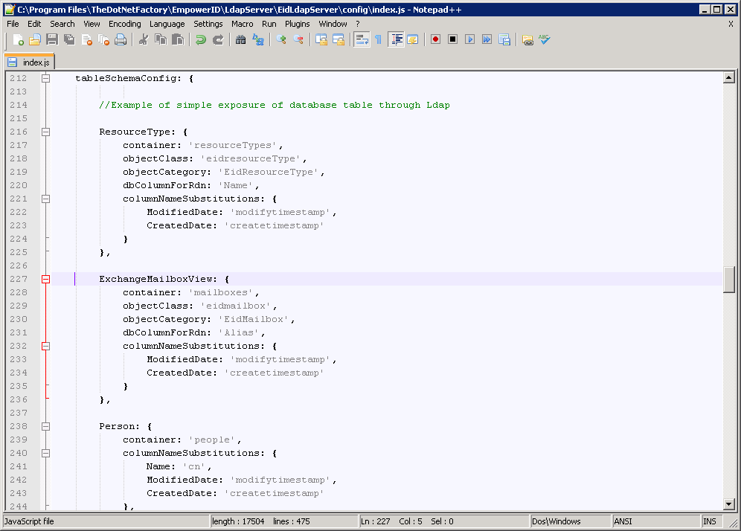Collapse the Person block fold marker
Screen dimensions: 741x531
45,427
